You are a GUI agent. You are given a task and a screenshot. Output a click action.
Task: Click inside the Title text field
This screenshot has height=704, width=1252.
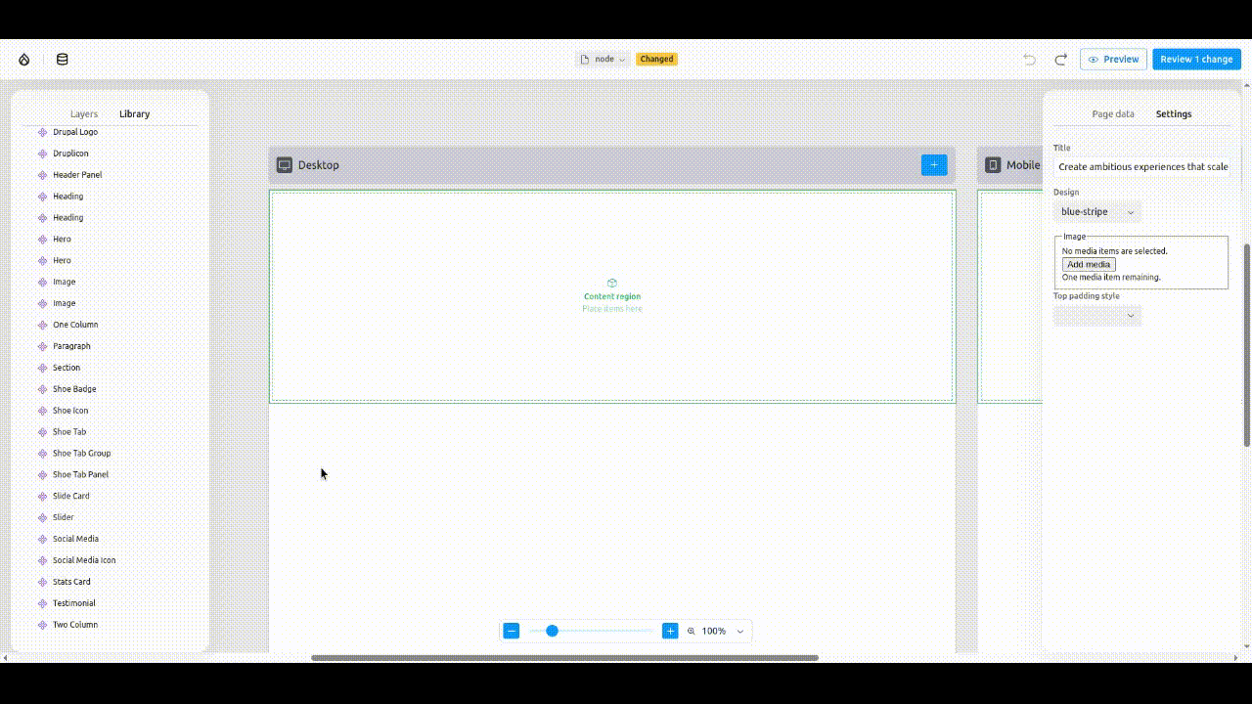point(1142,166)
